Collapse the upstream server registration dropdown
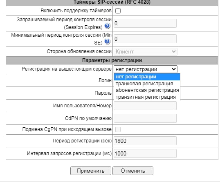 pos(146,69)
